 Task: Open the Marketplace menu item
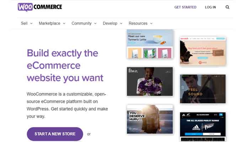[x=49, y=23]
